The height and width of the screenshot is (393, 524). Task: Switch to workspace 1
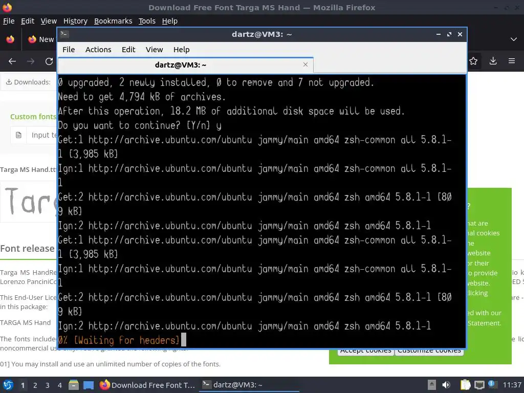[x=23, y=385]
